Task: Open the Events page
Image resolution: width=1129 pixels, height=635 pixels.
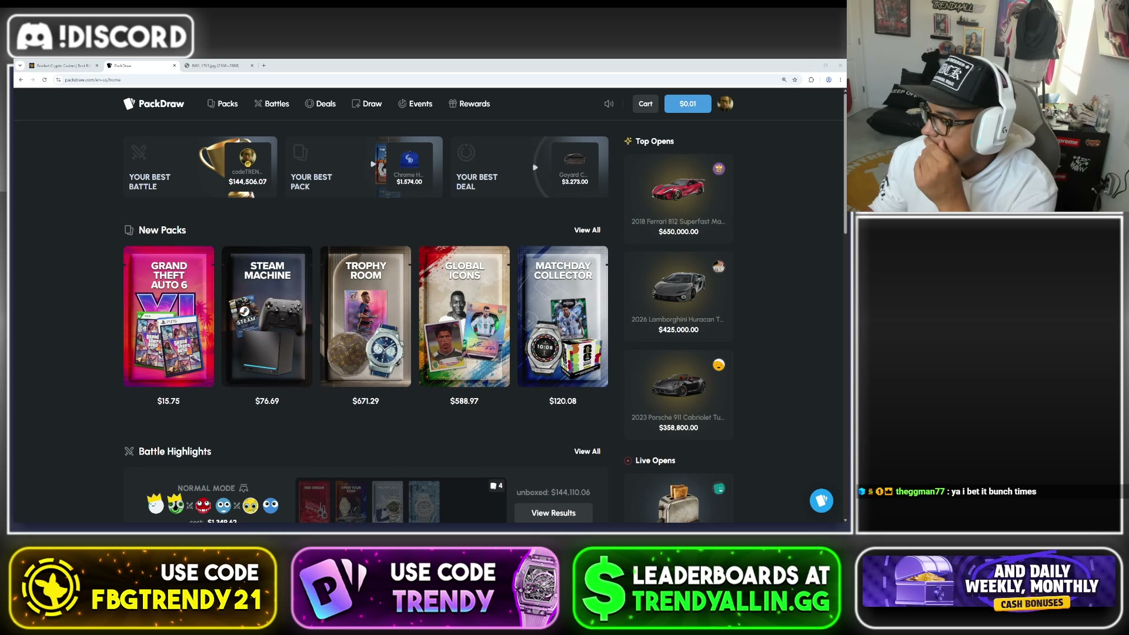Action: (415, 103)
